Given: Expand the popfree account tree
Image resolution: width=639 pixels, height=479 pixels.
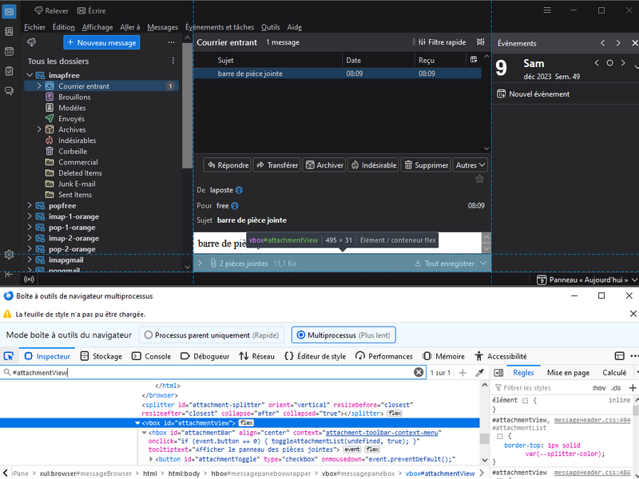Looking at the screenshot, I should point(30,206).
